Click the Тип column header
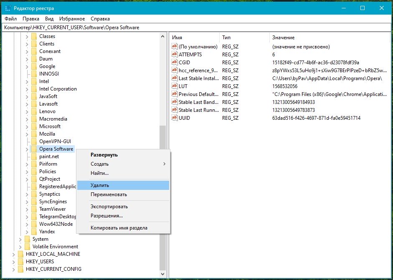Screen dimensions: 393x280 pos(245,38)
